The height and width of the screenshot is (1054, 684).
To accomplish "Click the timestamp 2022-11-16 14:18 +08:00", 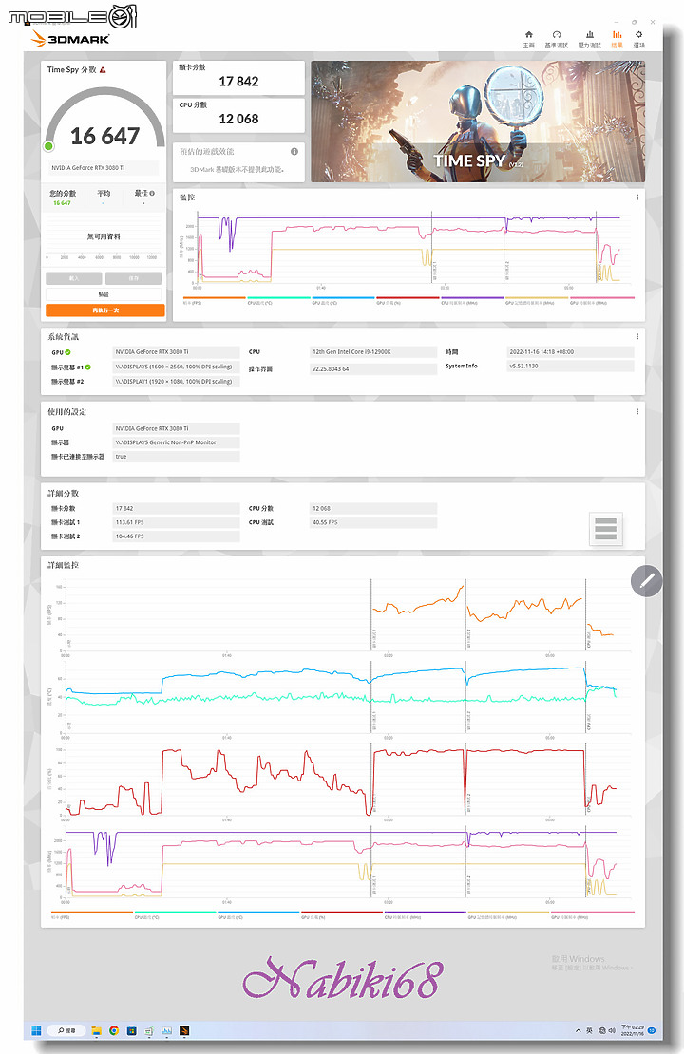I will point(570,352).
